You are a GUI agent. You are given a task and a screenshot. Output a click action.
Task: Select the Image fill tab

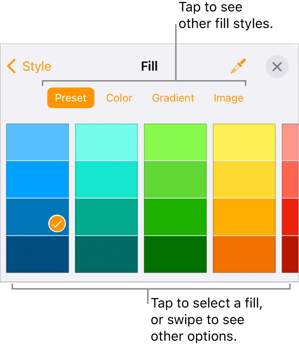[228, 98]
